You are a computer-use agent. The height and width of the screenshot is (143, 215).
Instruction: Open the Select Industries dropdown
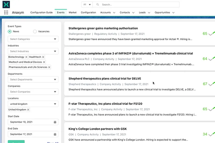(33, 51)
